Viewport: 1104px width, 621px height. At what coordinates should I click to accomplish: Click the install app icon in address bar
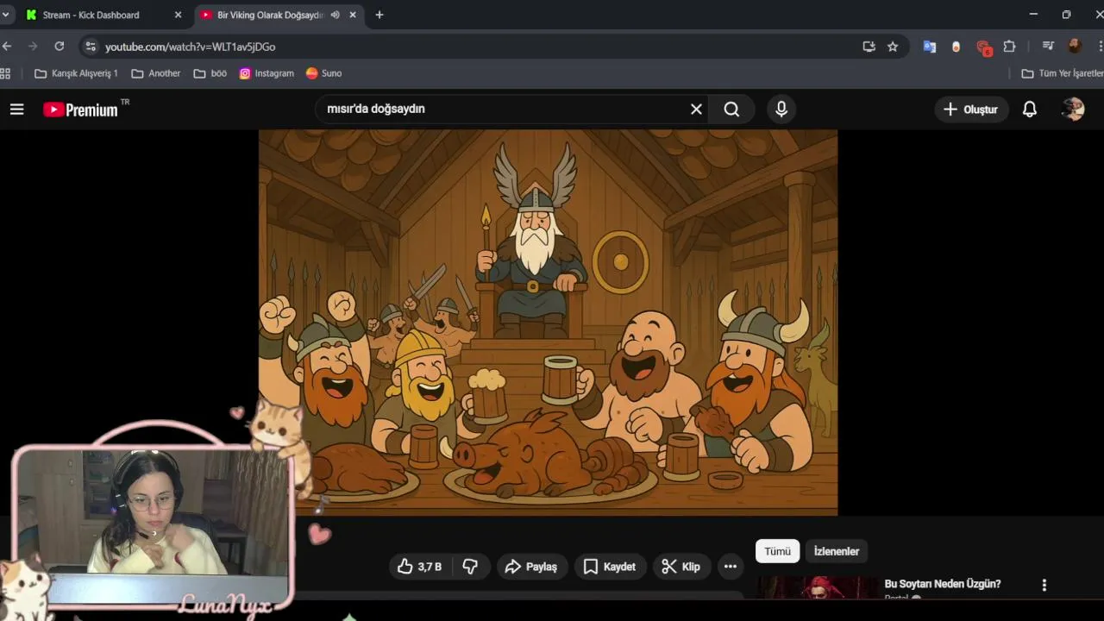[869, 47]
